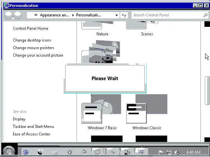Go back with the round Back button
This screenshot has width=210, height=157.
click(x=8, y=15)
